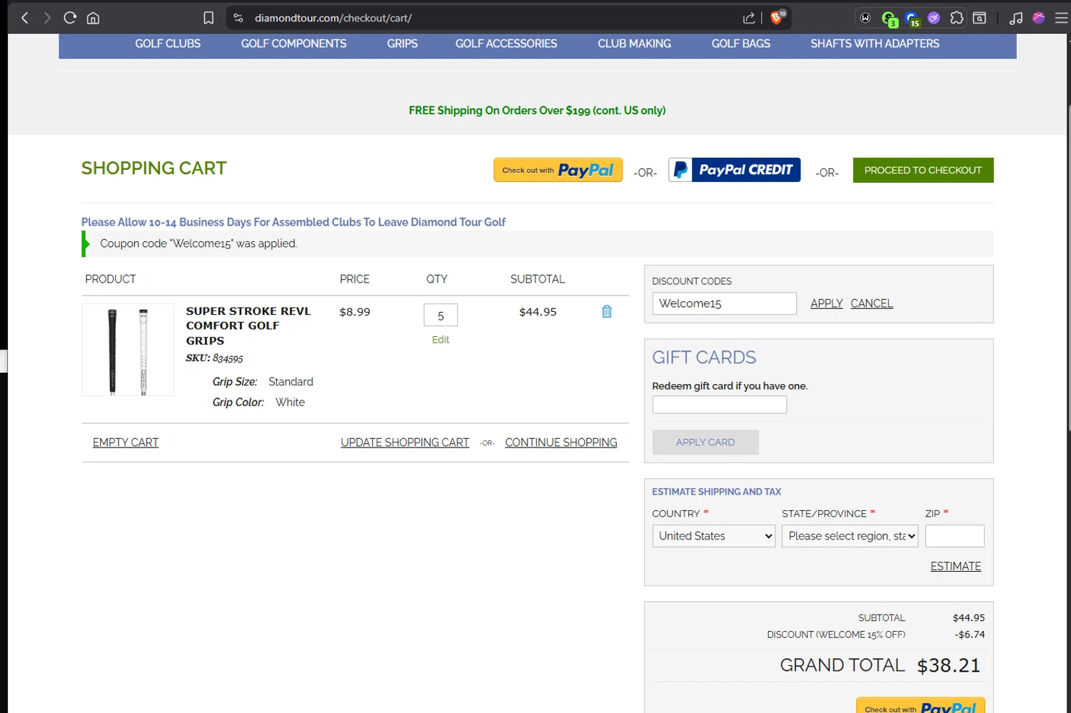The image size is (1071, 713).
Task: Click the discount code field
Action: [725, 303]
